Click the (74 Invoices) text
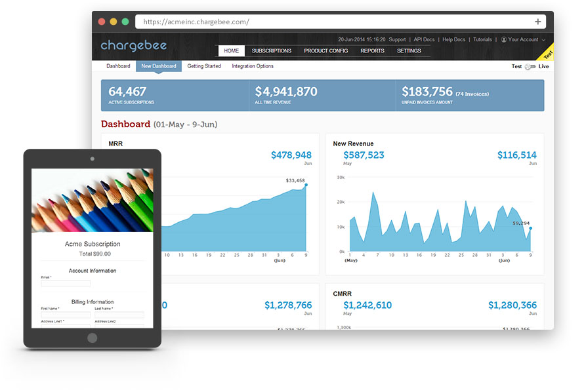The width and height of the screenshot is (586, 390). 472,94
